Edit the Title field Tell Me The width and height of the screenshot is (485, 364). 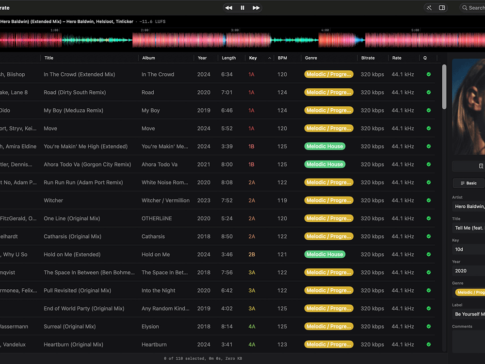tap(469, 228)
